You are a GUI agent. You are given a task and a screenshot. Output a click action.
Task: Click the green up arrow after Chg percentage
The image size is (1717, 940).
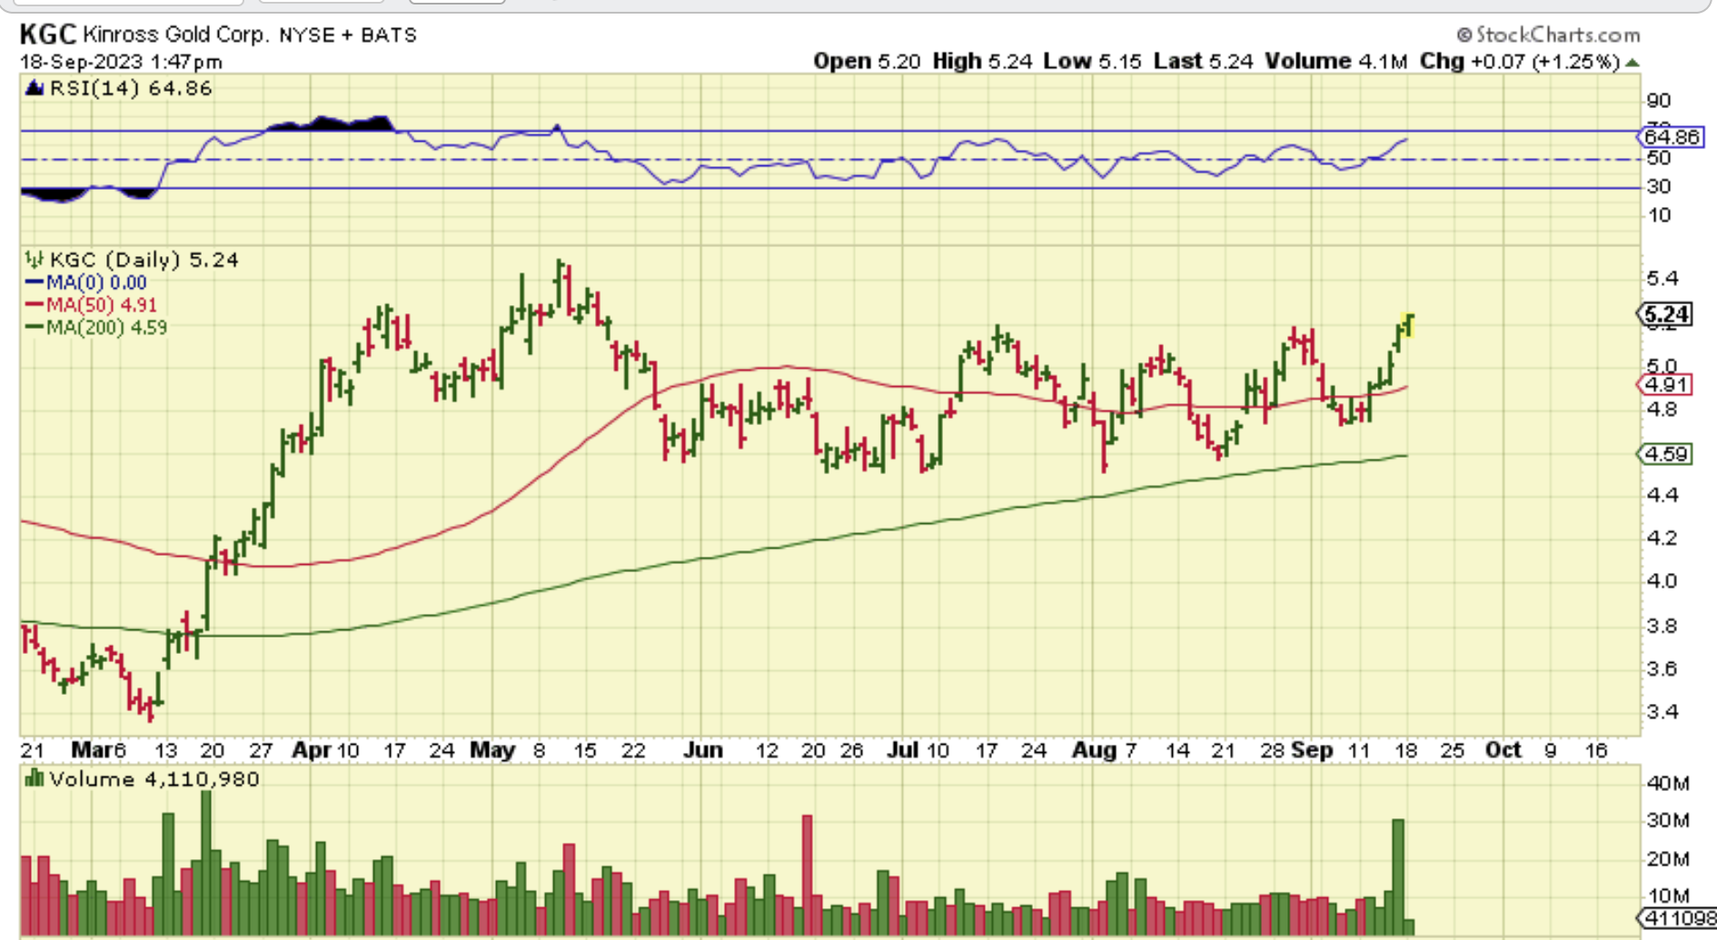(1633, 63)
